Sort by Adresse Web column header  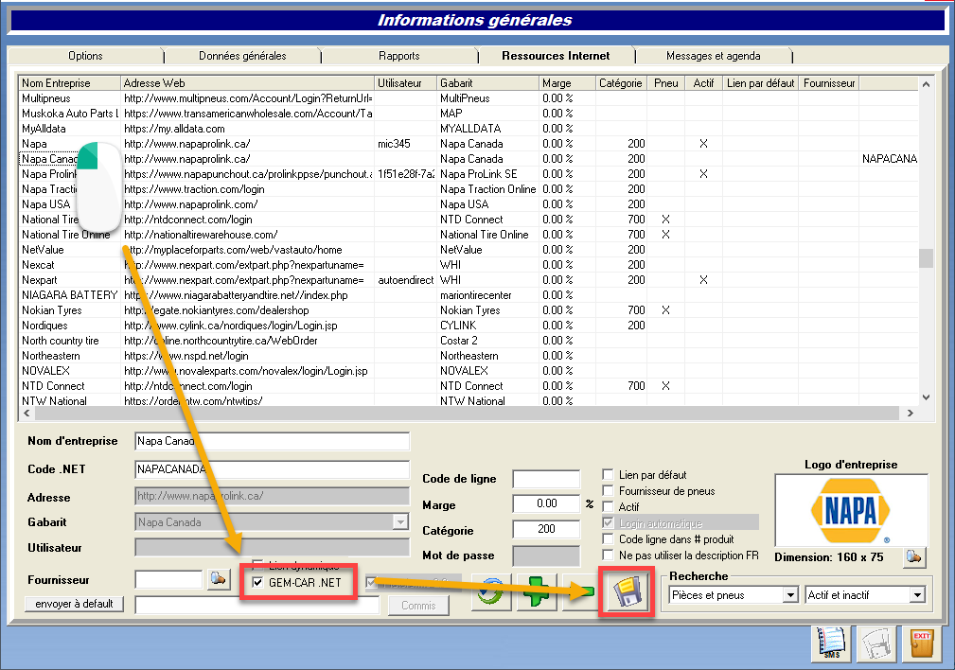coord(247,83)
